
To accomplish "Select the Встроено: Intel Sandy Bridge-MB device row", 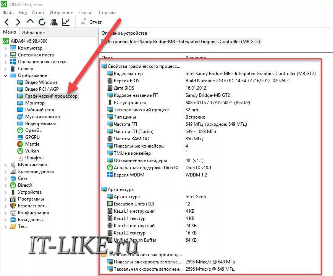I will coord(181,41).
